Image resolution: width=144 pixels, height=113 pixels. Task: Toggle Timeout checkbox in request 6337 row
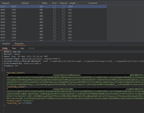(x=63, y=28)
